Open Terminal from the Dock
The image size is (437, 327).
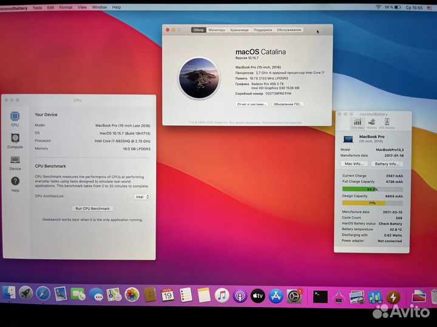pos(320,297)
